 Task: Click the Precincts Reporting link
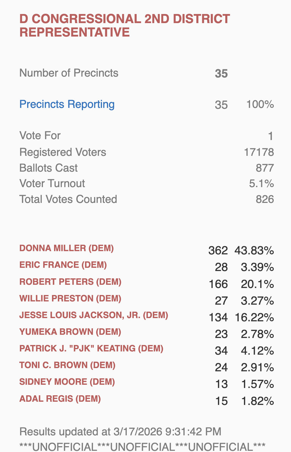pyautogui.click(x=67, y=104)
